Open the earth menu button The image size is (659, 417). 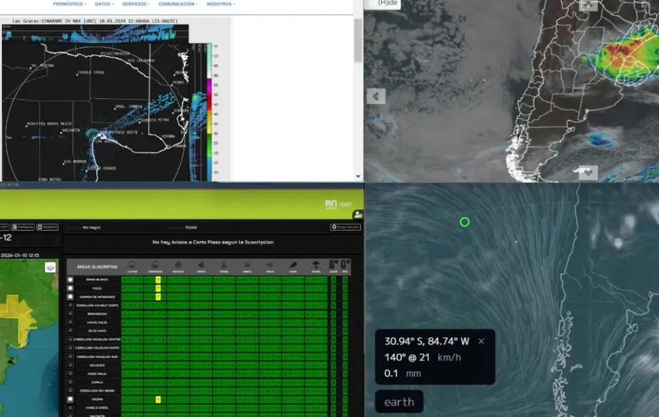click(399, 402)
